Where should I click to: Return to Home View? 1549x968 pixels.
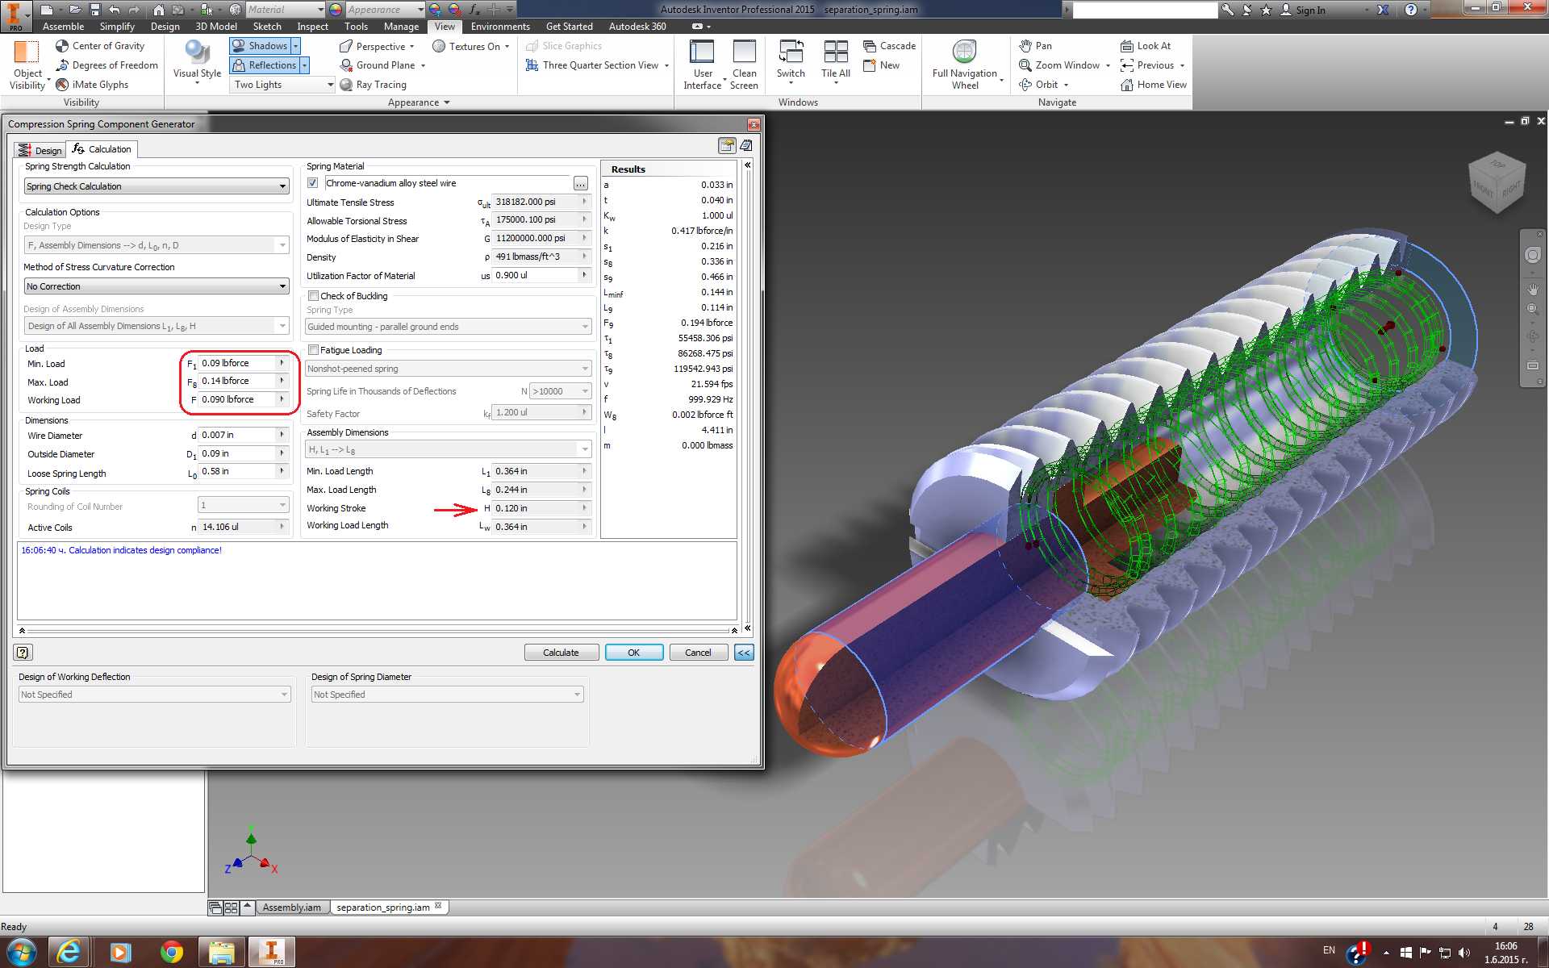[x=1153, y=85]
